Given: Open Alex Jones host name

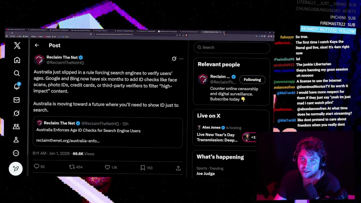Looking at the screenshot, I should 211,127.
